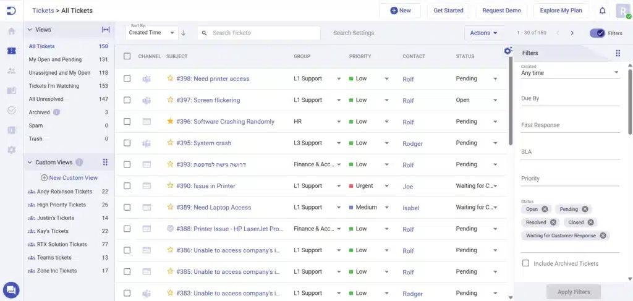Click the info icon next to Archived
Screen dimensions: 633x301
coord(56,112)
